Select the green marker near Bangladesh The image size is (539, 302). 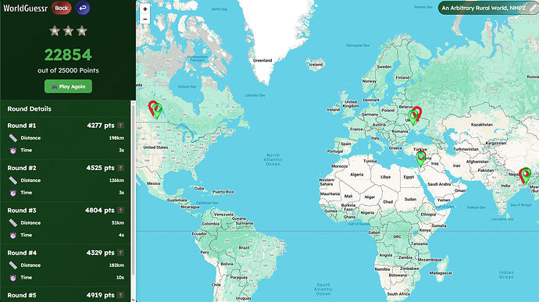526,176
